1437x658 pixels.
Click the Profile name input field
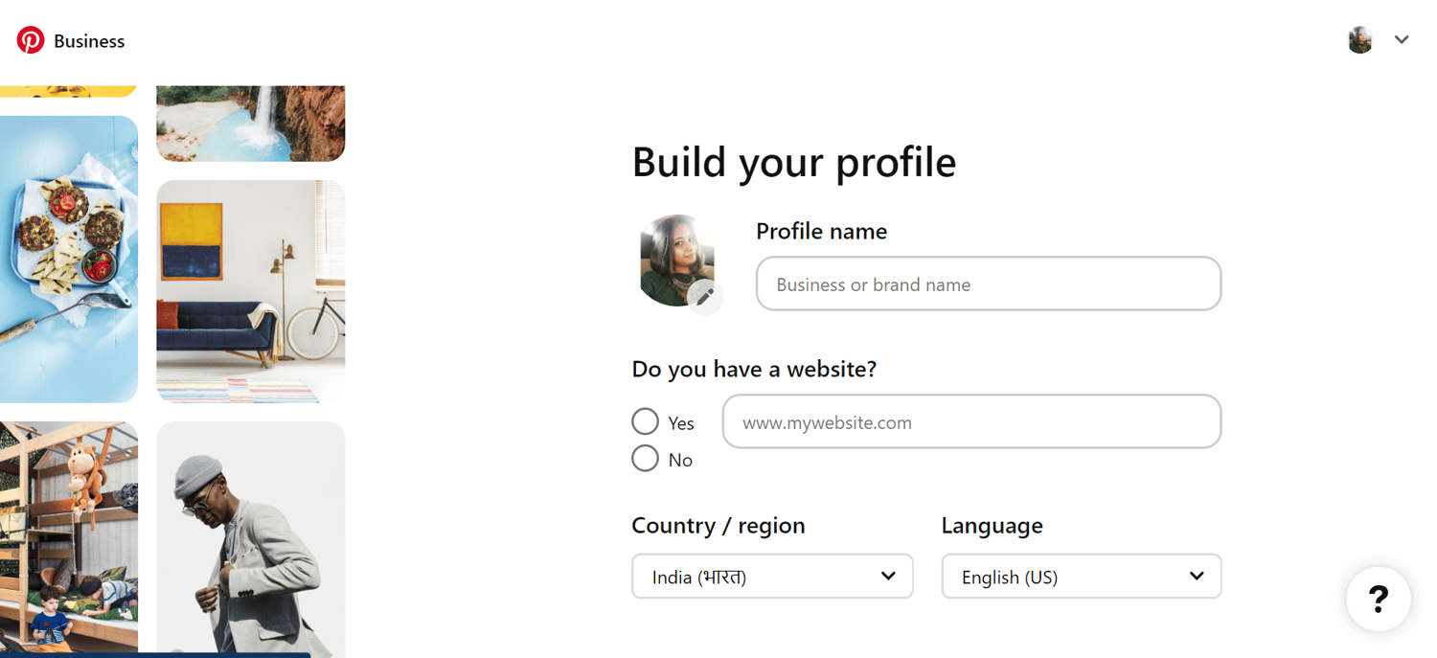[x=988, y=284]
